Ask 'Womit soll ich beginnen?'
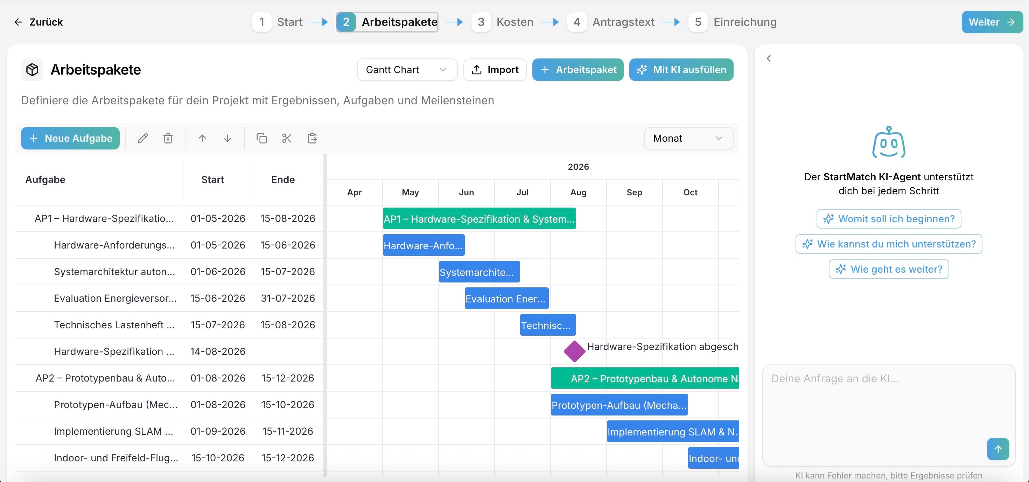 (889, 219)
